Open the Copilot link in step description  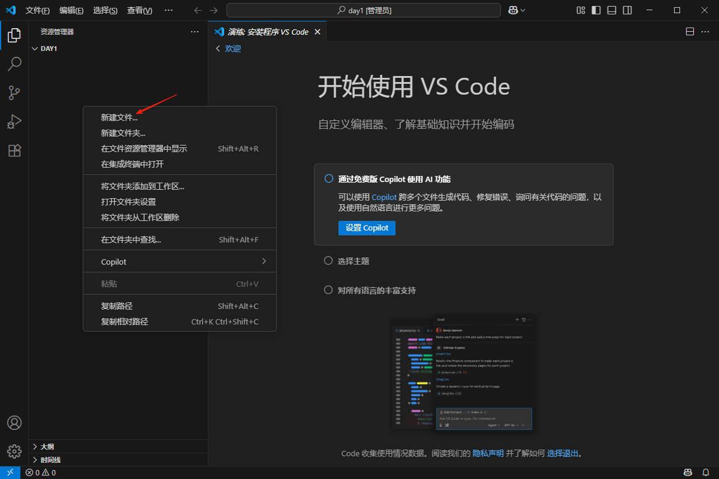(384, 196)
